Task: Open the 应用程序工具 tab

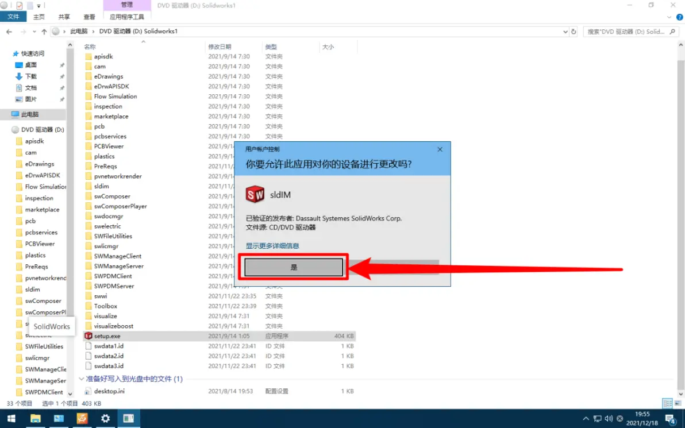Action: click(126, 17)
